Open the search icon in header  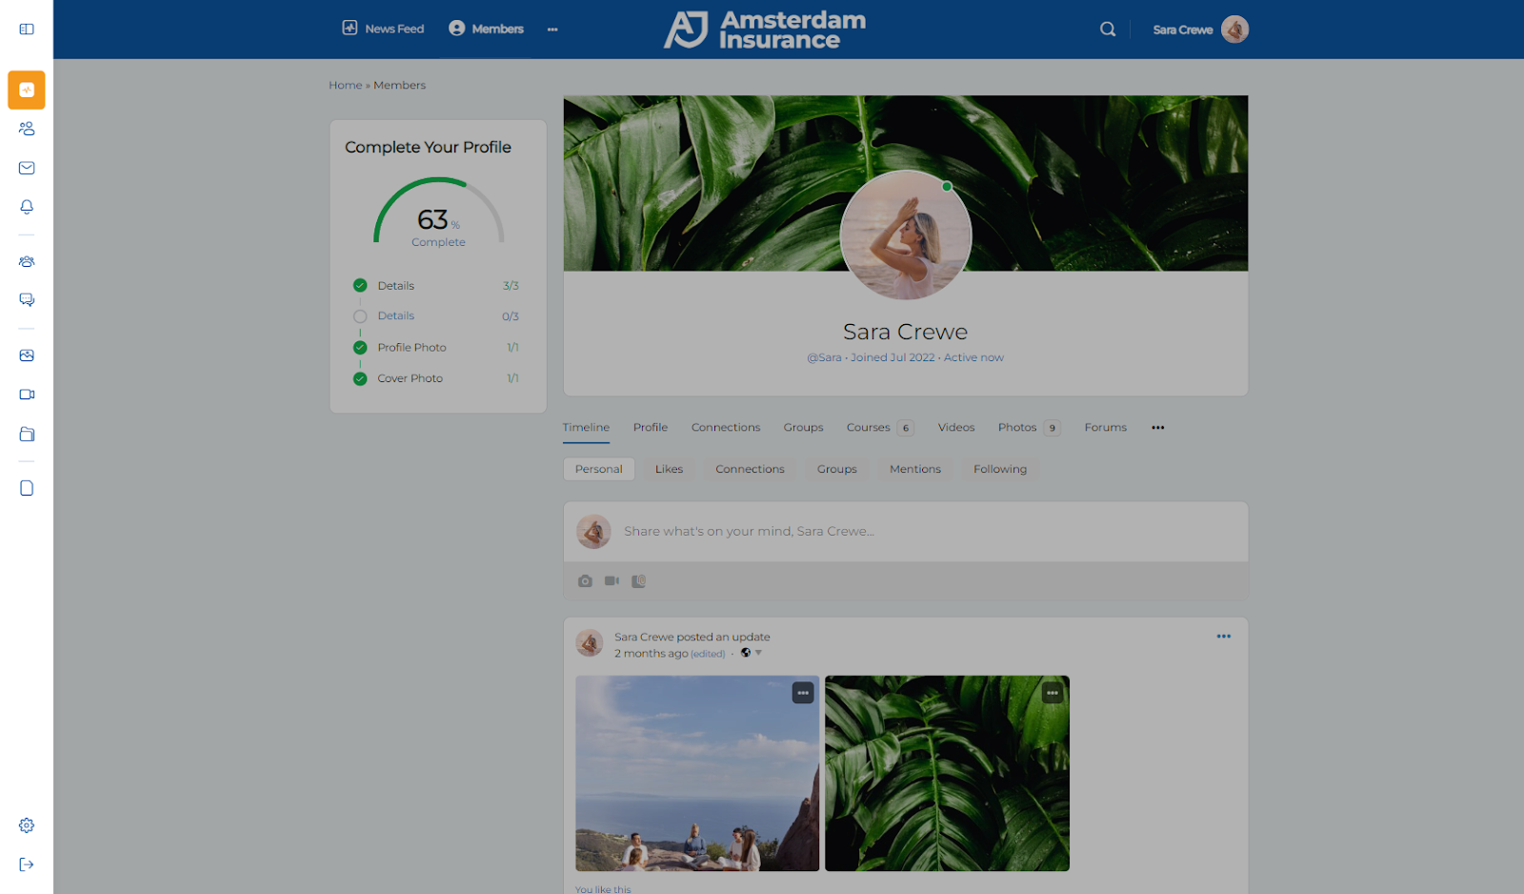coord(1107,30)
